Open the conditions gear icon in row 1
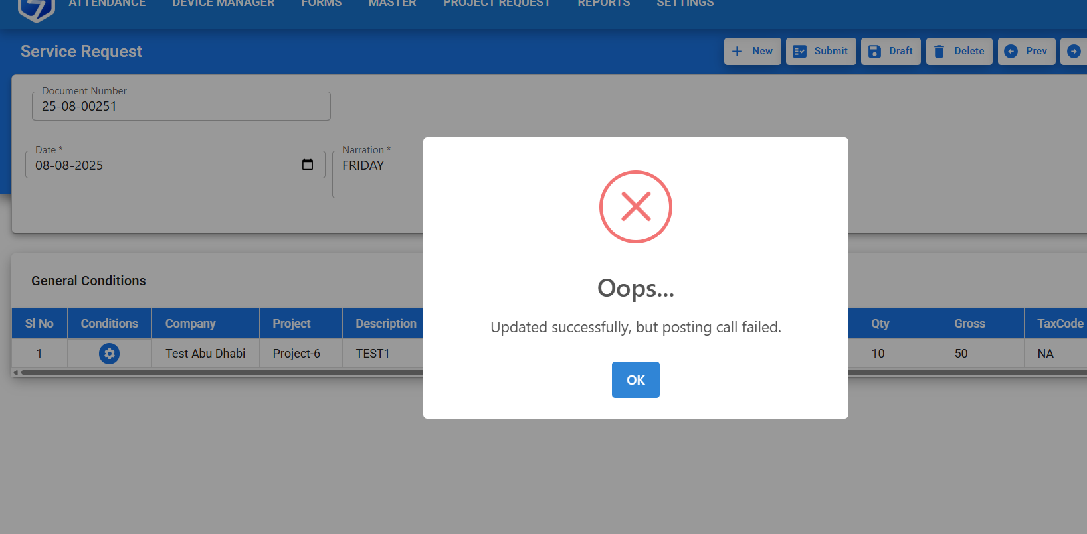 pos(109,354)
